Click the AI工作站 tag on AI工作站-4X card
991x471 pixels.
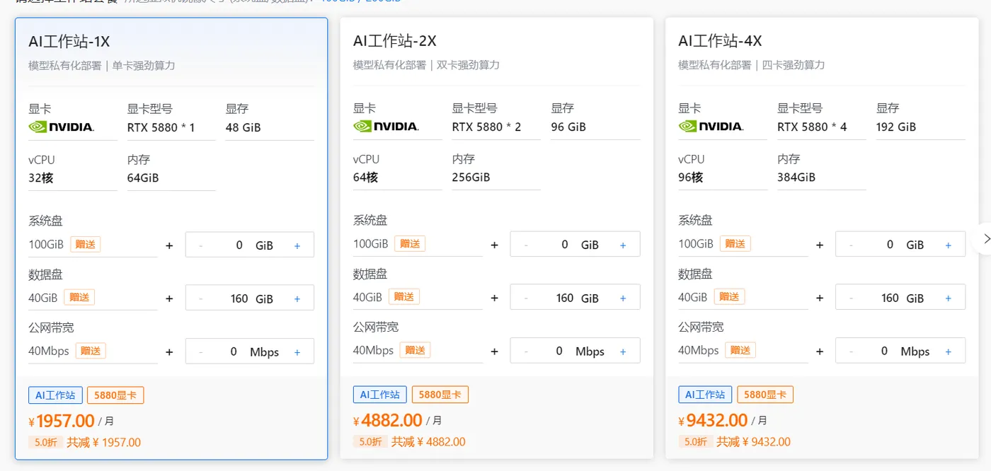705,395
